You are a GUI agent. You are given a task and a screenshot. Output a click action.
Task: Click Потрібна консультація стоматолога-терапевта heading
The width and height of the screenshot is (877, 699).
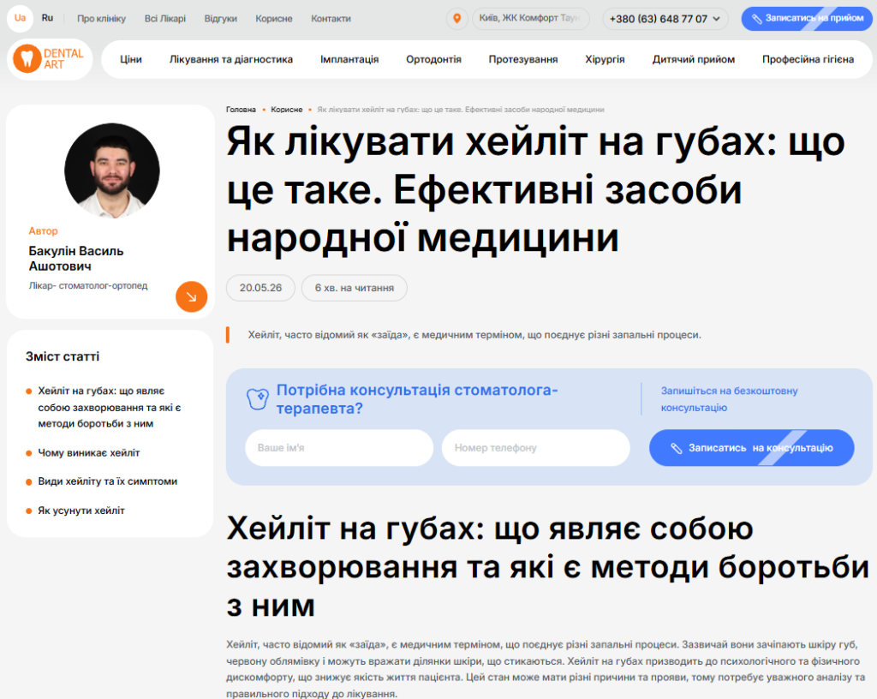tap(417, 398)
